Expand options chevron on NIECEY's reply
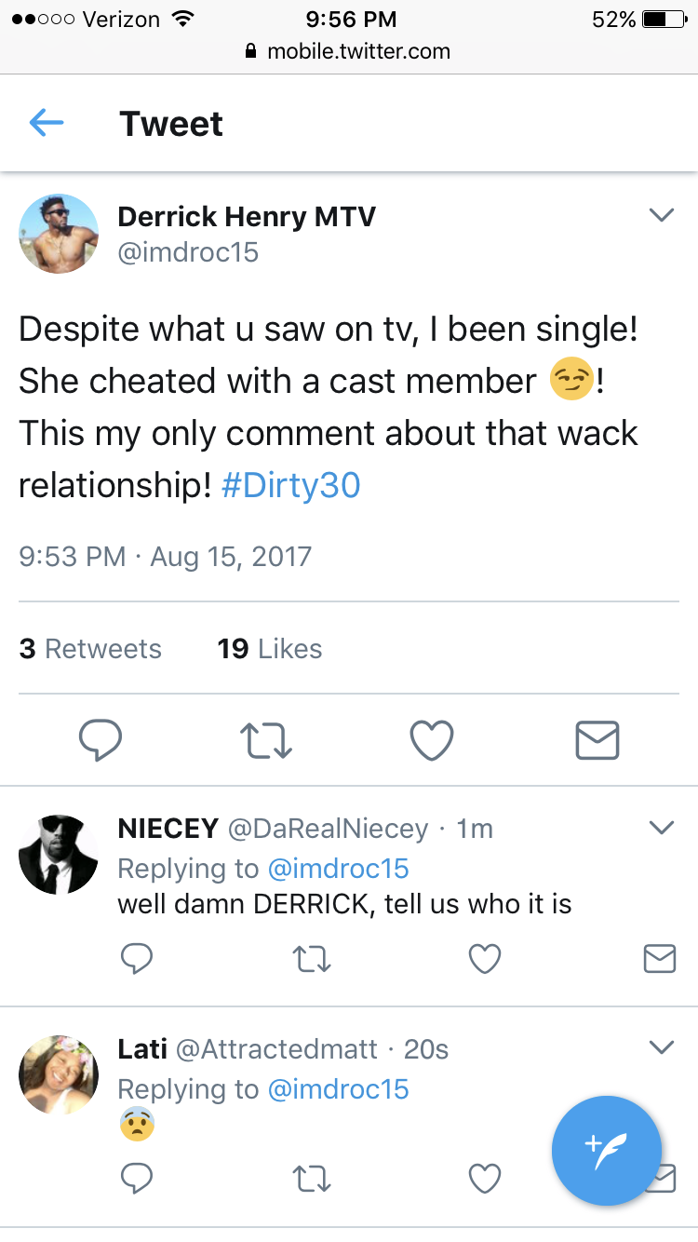Screen dimensions: 698x1242 (661, 827)
